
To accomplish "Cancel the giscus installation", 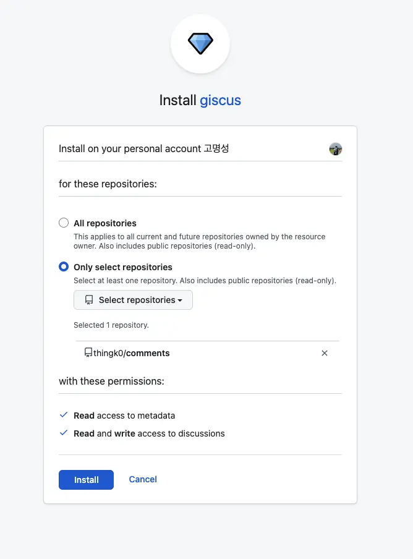I will click(143, 479).
